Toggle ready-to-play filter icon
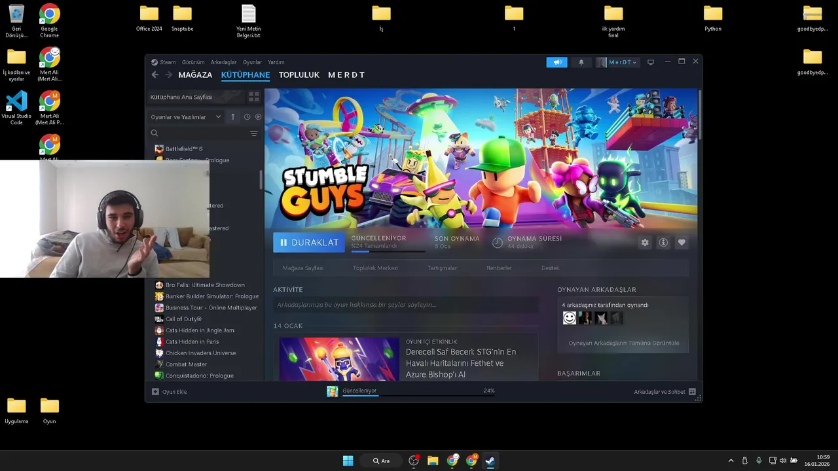 click(258, 116)
